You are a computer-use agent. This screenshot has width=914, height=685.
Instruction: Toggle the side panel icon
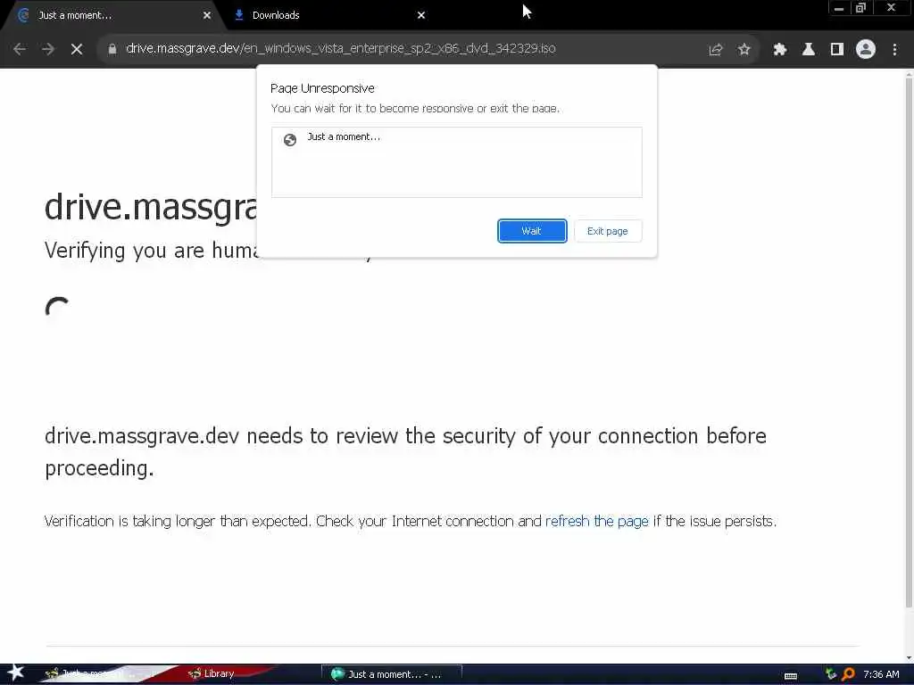[837, 50]
